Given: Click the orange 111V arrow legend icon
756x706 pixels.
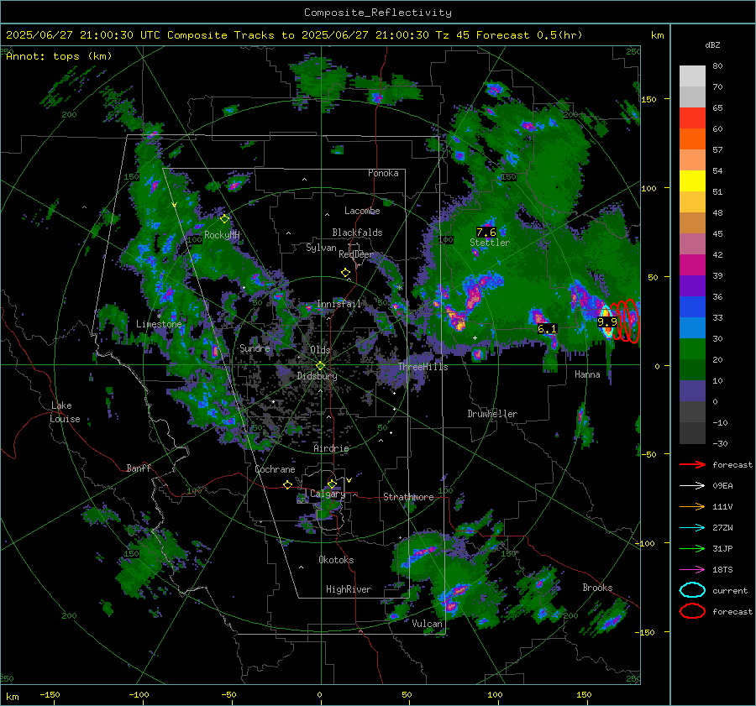Looking at the screenshot, I should (692, 506).
